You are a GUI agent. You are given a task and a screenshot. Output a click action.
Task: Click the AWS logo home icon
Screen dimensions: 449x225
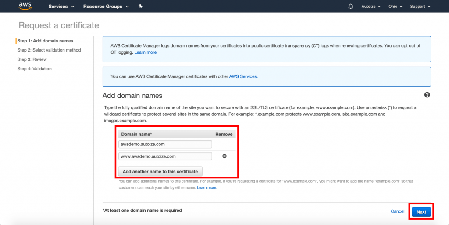point(25,6)
